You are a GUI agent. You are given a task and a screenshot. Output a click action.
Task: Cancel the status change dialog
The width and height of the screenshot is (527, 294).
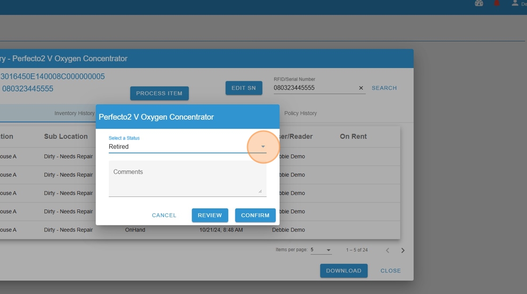(164, 215)
